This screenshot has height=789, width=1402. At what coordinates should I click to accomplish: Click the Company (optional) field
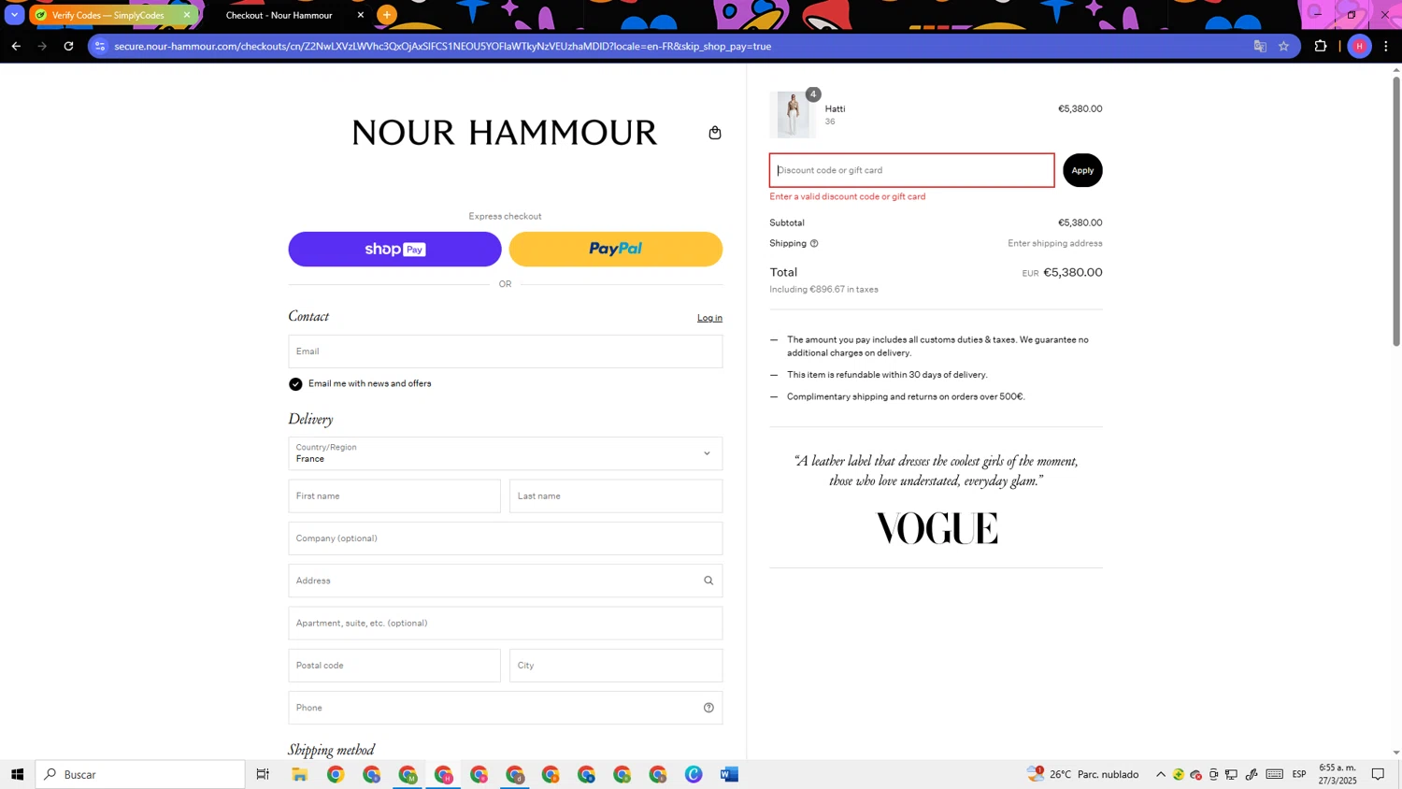505,538
